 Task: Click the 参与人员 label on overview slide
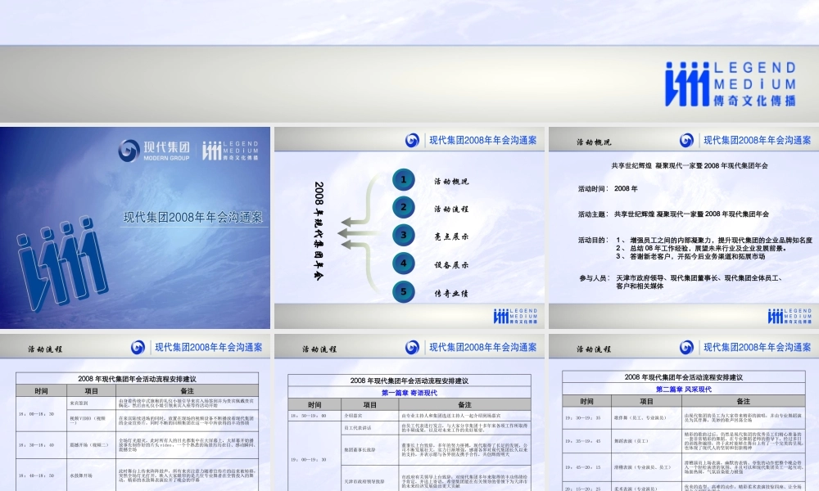click(x=595, y=278)
